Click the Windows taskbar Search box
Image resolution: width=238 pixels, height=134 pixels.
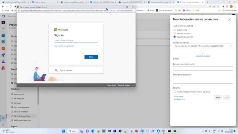[73, 131]
